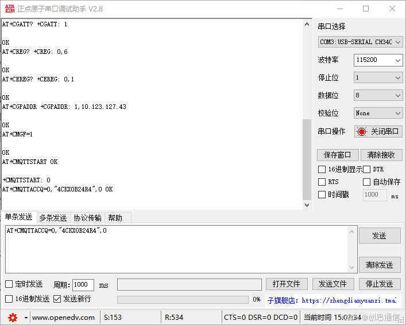Open the parity dropdown showing None
The image size is (406, 325).
(378, 113)
